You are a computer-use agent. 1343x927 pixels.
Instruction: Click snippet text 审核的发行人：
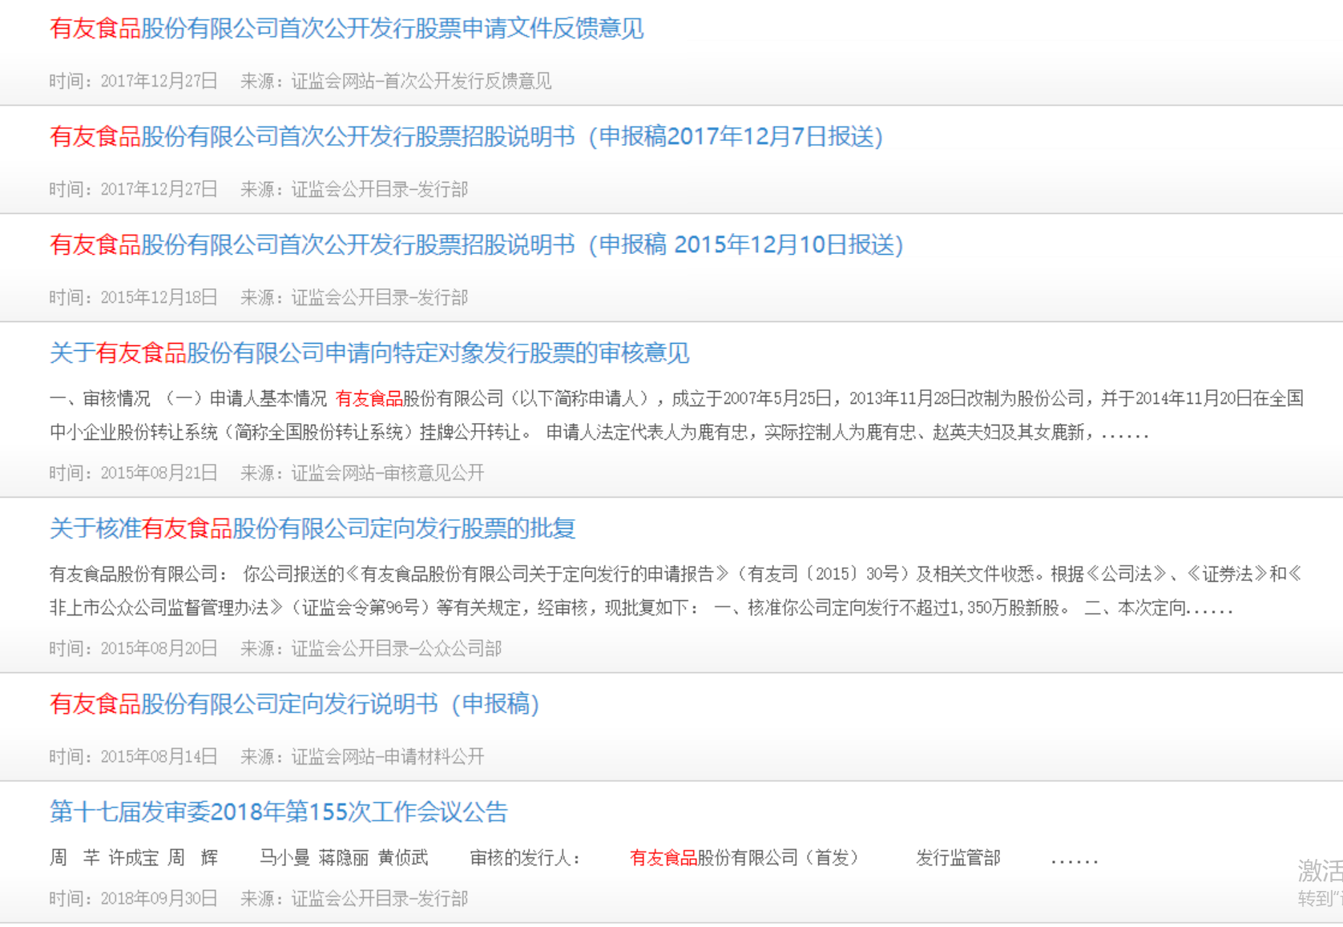tap(526, 858)
